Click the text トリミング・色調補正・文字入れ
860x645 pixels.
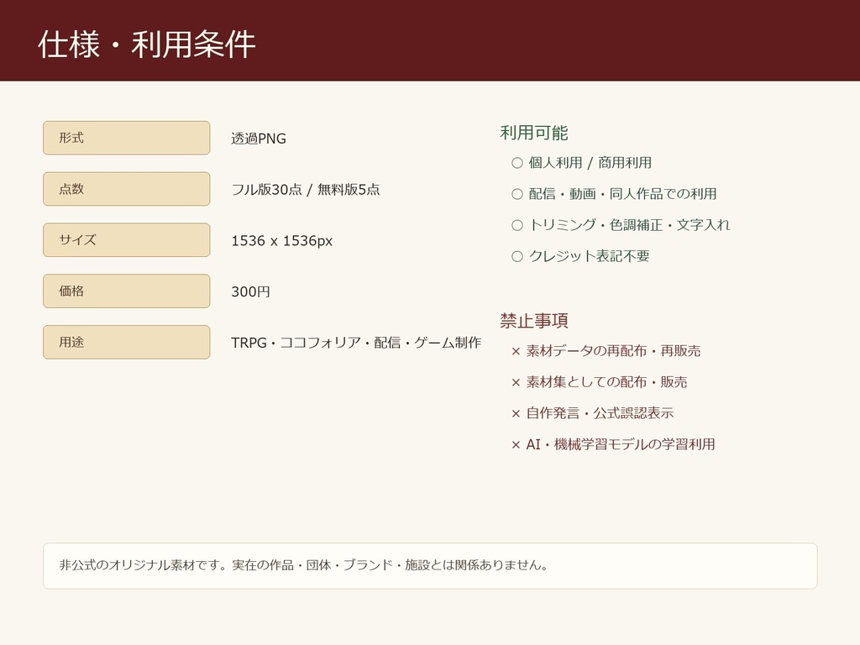629,225
